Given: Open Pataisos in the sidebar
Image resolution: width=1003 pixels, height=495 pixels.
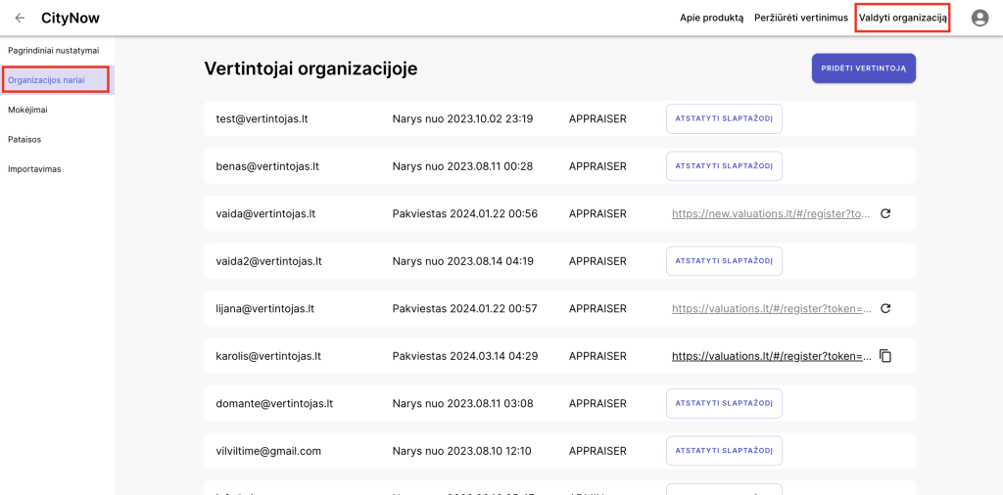Looking at the screenshot, I should (24, 139).
